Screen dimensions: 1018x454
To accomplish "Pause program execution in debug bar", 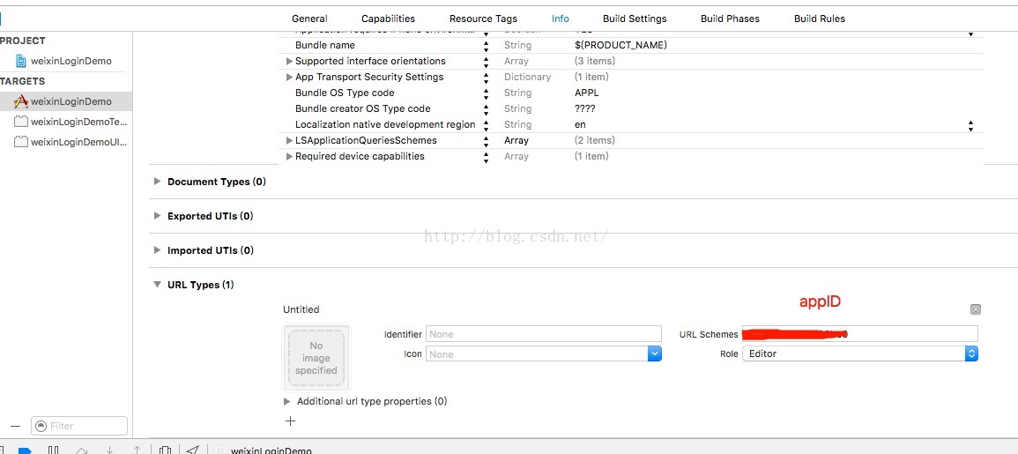I will pyautogui.click(x=53, y=450).
